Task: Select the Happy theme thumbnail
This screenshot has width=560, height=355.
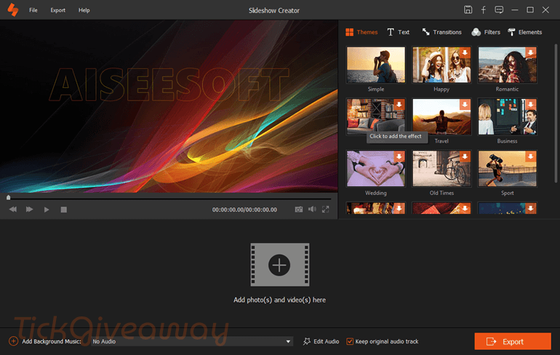Action: tap(441, 65)
